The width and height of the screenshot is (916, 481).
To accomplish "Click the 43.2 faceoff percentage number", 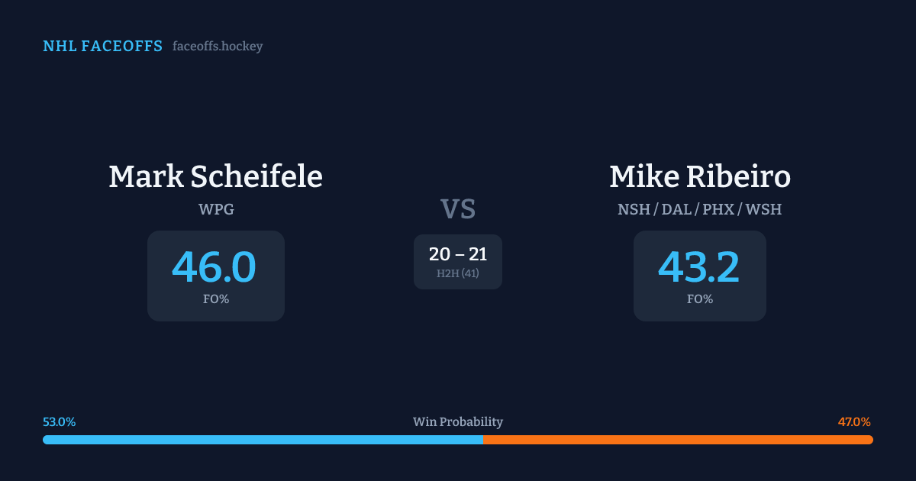I will tap(699, 266).
